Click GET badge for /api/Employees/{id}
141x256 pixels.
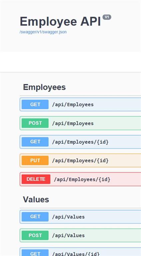(35, 142)
